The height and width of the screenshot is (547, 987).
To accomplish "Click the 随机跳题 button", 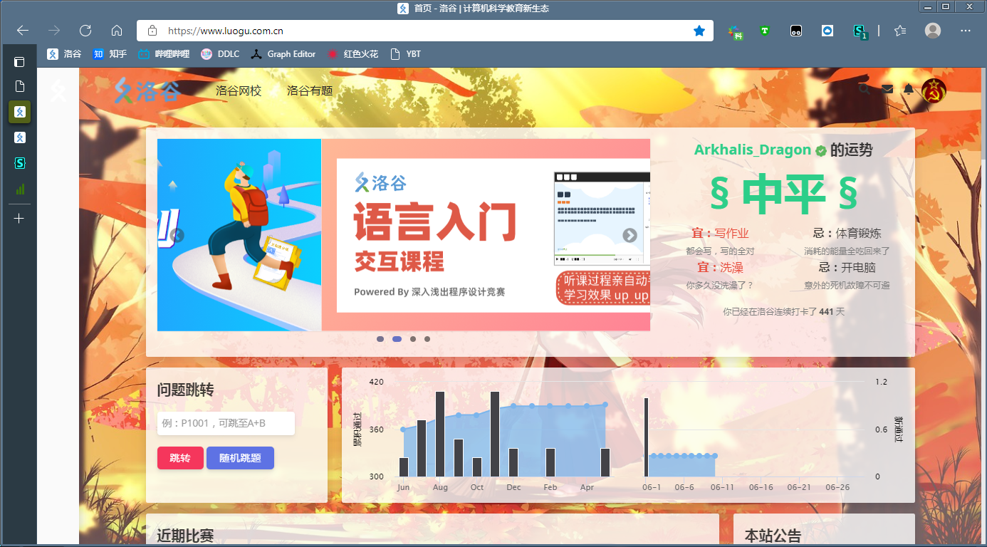I will [240, 458].
